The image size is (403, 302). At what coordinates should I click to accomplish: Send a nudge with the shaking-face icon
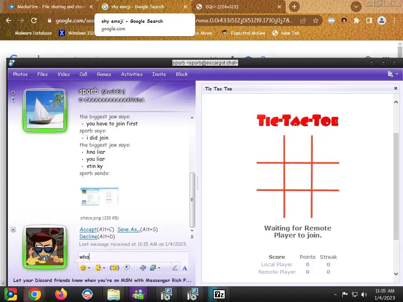point(115,268)
